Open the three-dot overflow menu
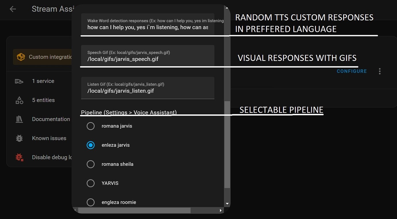 click(x=379, y=71)
